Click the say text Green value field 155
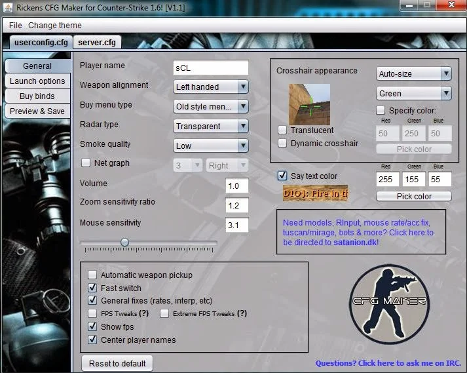 (x=414, y=179)
